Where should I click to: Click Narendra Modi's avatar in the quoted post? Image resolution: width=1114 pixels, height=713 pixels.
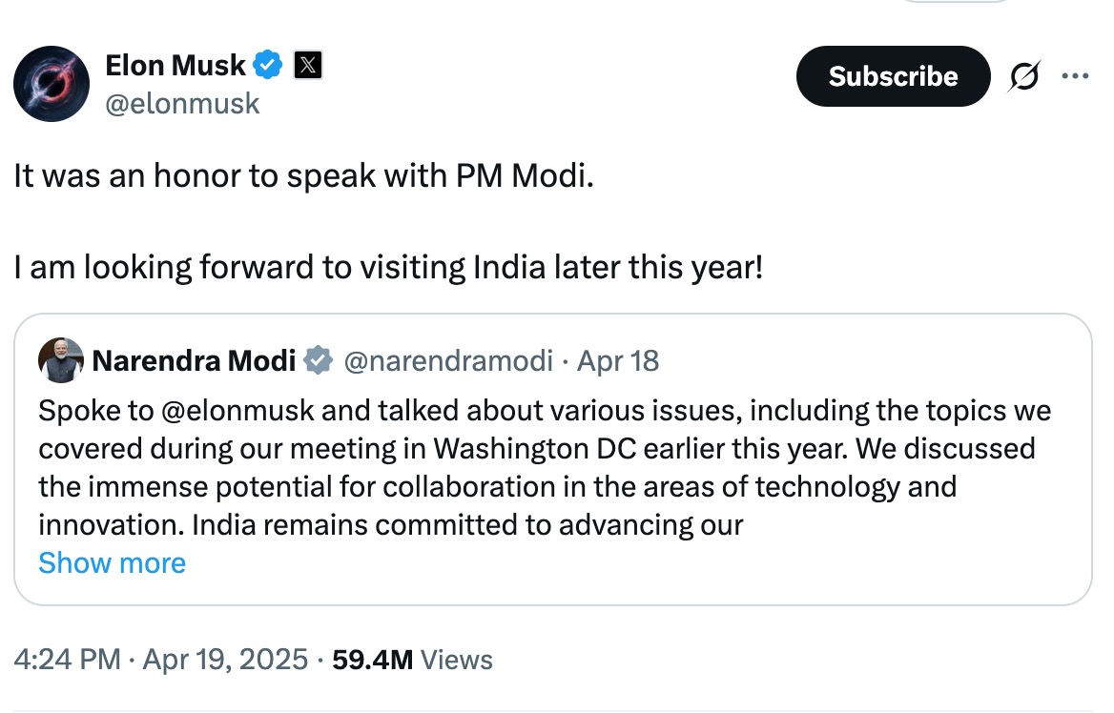(61, 361)
